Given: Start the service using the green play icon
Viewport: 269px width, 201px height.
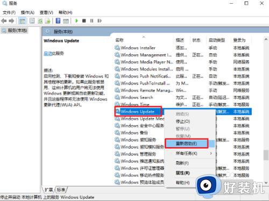Looking at the screenshot, I should (76, 21).
